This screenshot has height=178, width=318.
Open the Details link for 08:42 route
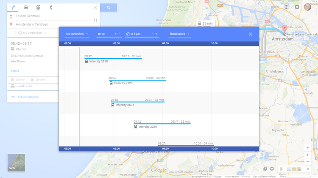click(x=15, y=70)
